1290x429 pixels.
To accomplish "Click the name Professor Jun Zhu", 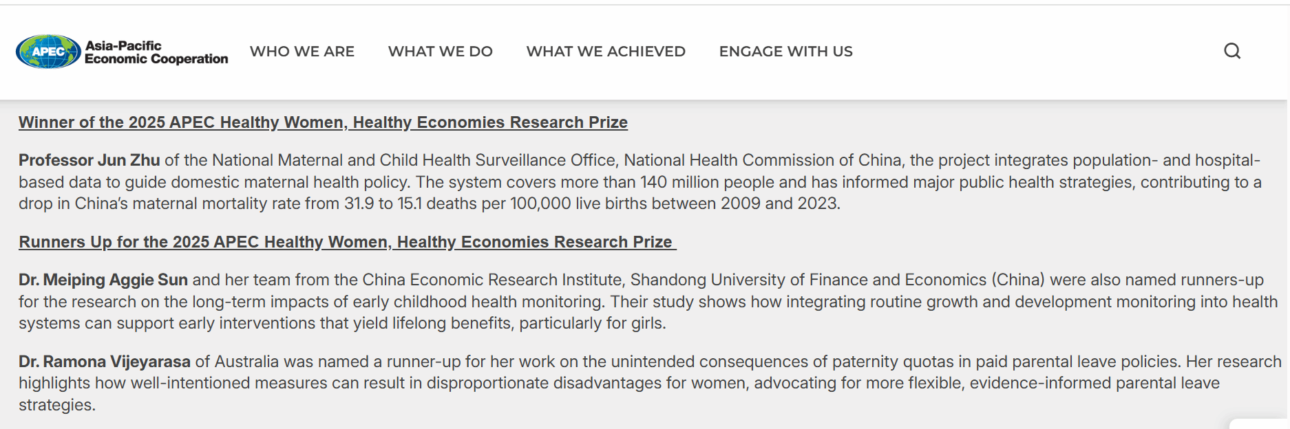I will click(x=89, y=160).
